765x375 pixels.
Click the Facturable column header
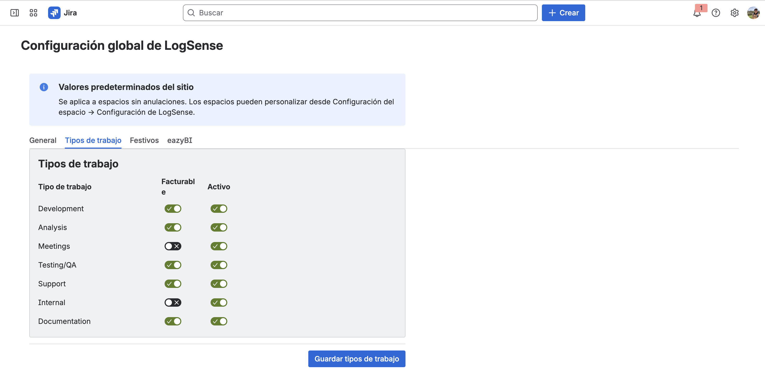coord(178,187)
